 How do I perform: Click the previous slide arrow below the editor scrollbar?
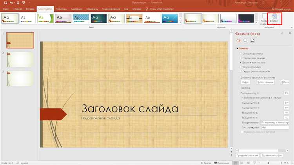tap(231, 152)
